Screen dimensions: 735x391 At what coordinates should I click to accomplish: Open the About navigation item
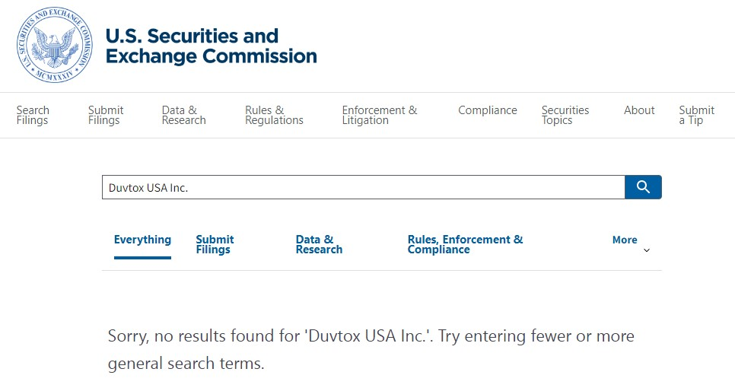639,110
